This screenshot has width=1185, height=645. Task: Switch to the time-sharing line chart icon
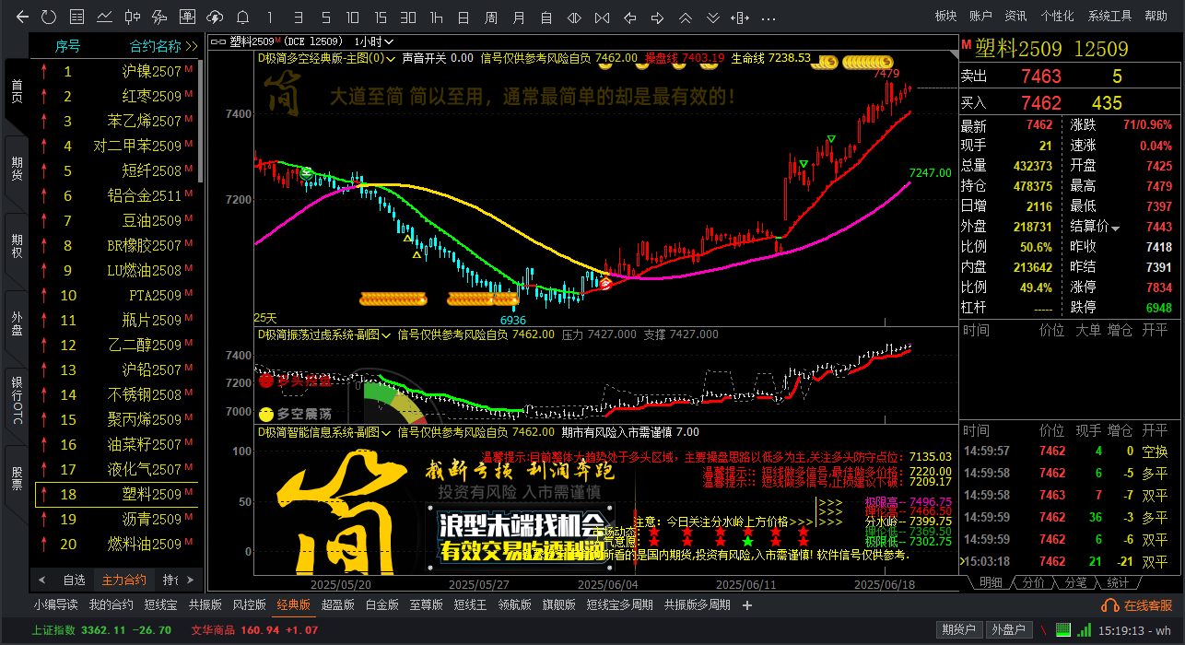pyautogui.click(x=105, y=17)
